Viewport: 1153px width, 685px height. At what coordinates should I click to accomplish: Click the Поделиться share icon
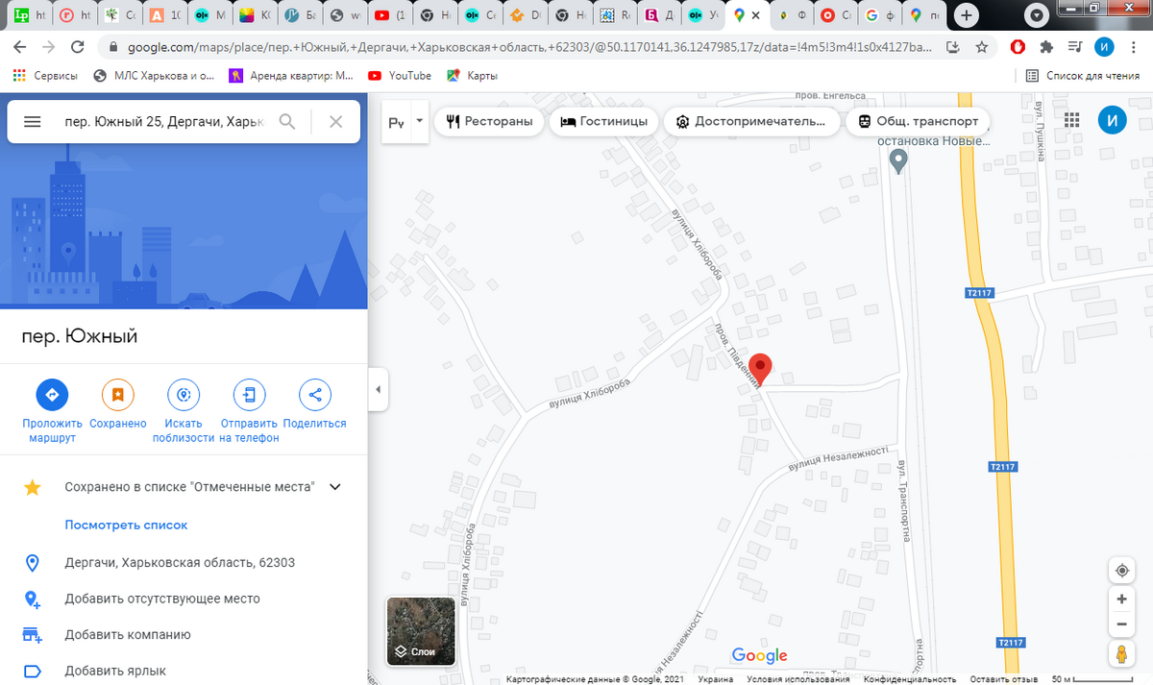coord(314,394)
